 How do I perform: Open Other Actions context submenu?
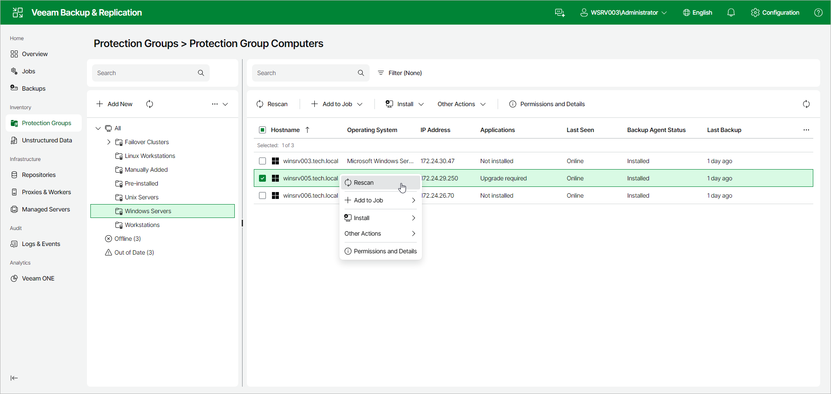pyautogui.click(x=380, y=233)
